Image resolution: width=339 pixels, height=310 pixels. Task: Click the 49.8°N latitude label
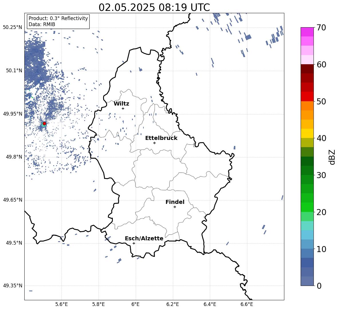click(x=14, y=157)
